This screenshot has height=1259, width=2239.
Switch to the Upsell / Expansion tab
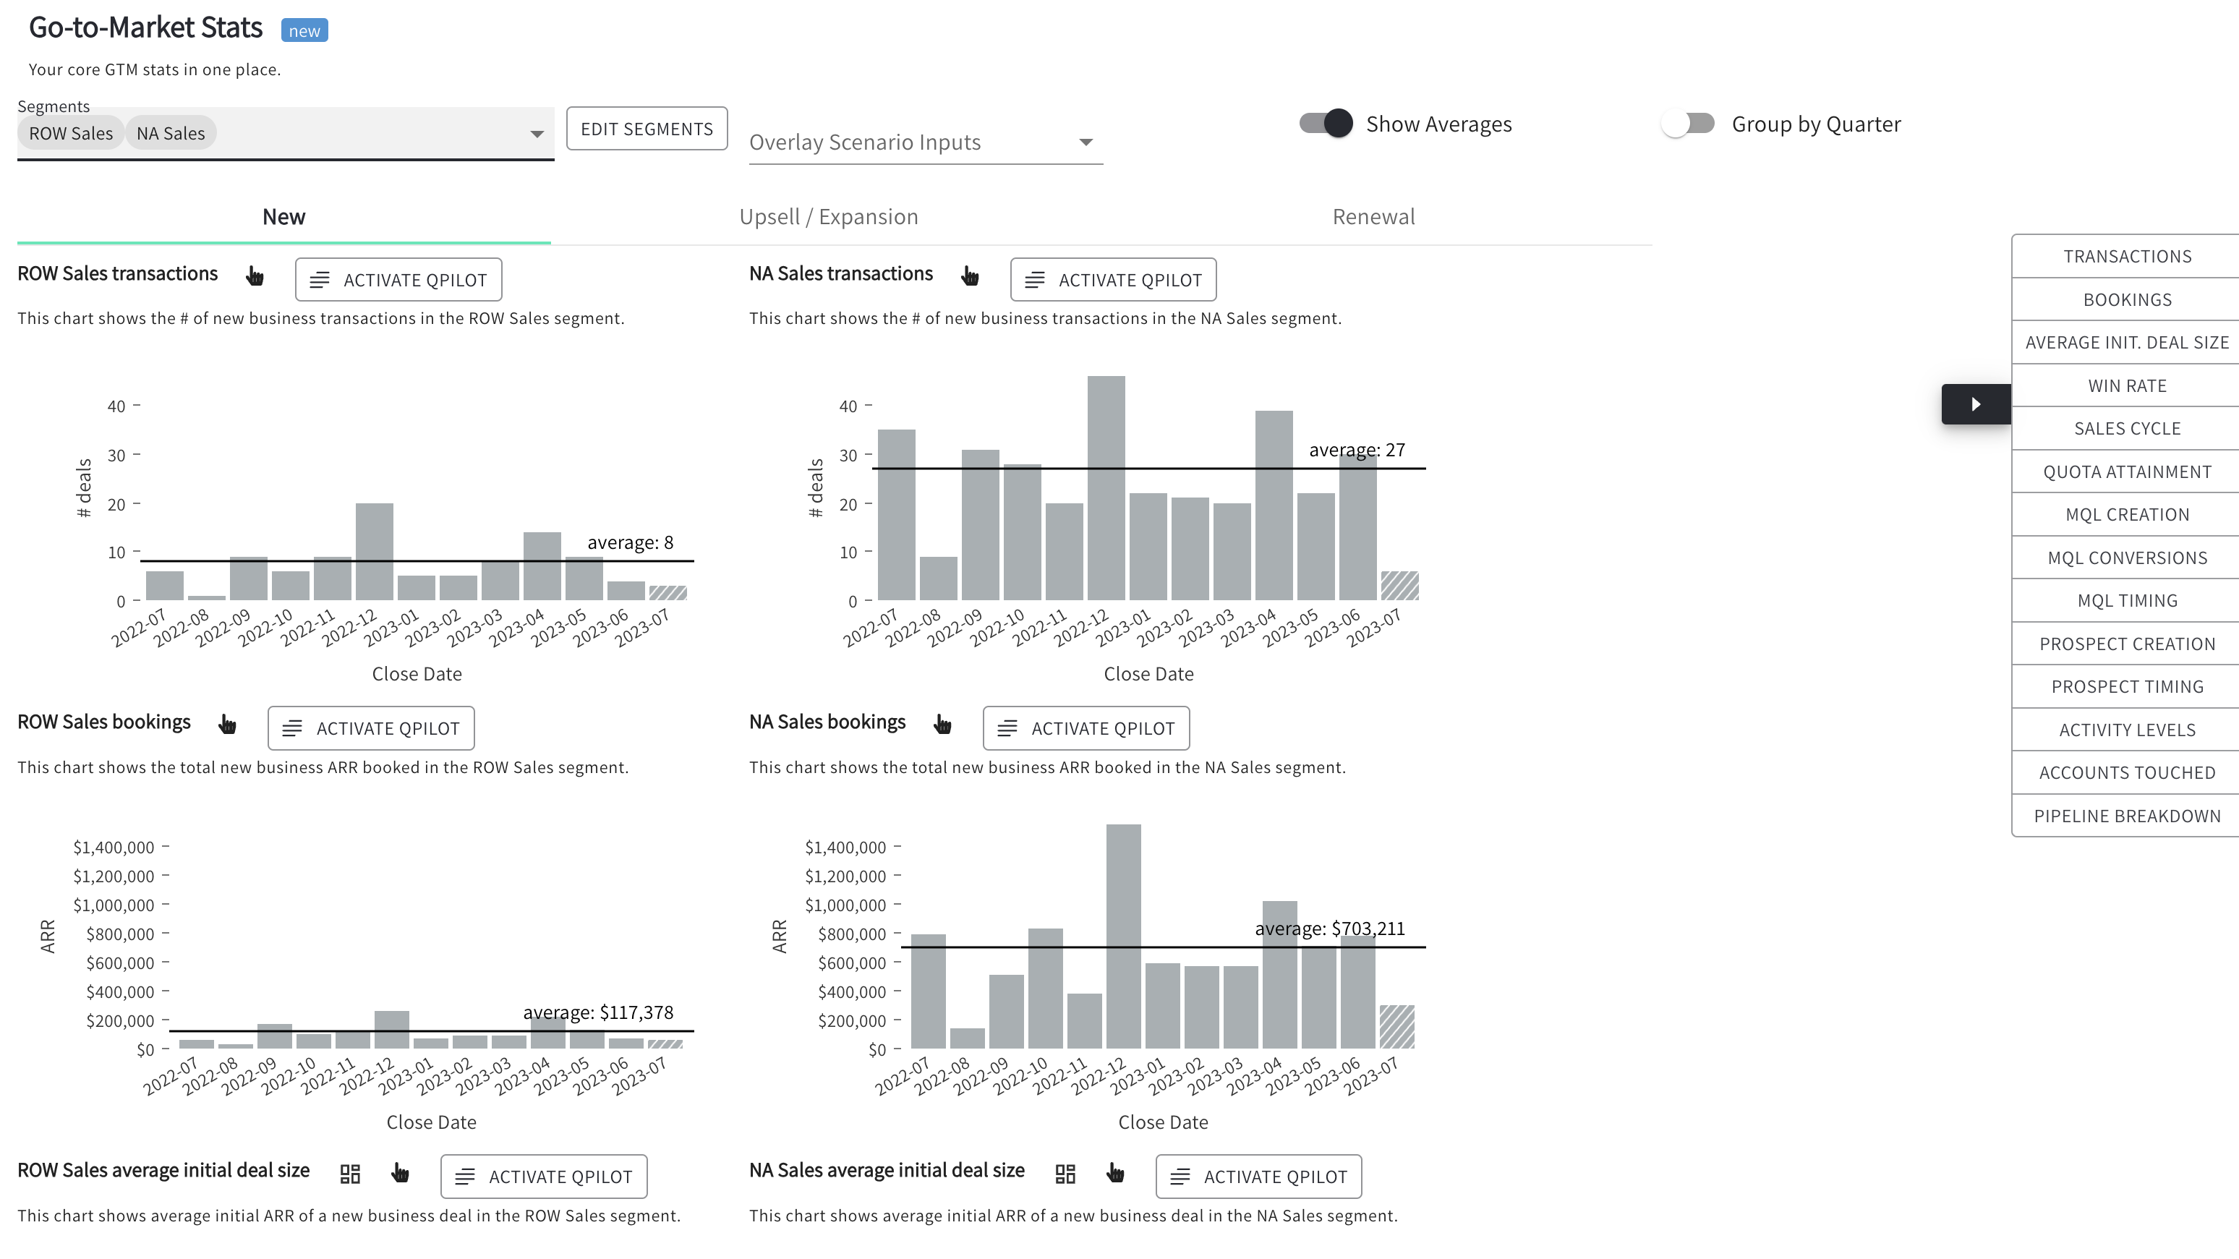(828, 216)
